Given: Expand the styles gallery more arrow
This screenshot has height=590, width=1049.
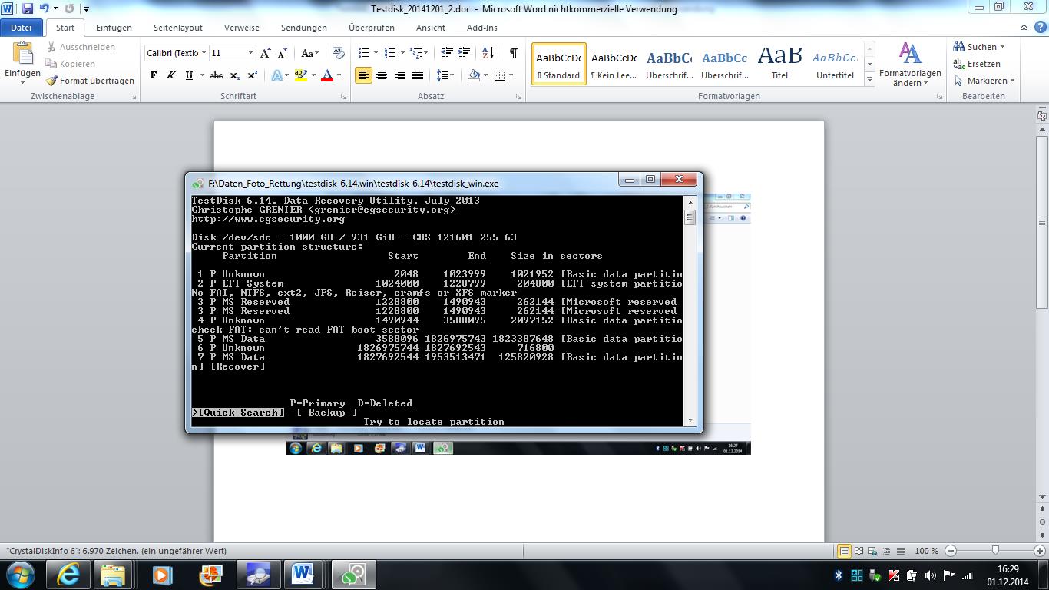Looking at the screenshot, I should 869,80.
